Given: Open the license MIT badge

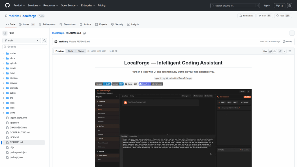Looking at the screenshot, I should coord(117,84).
